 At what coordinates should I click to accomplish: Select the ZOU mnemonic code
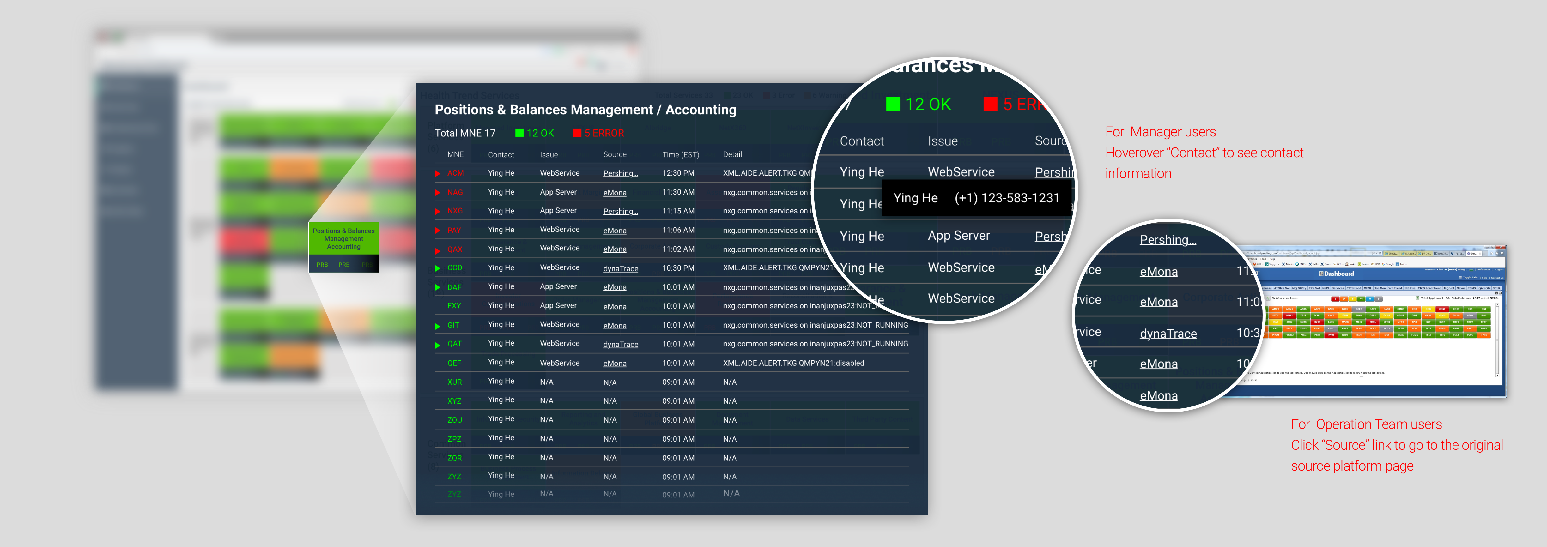[x=455, y=420]
